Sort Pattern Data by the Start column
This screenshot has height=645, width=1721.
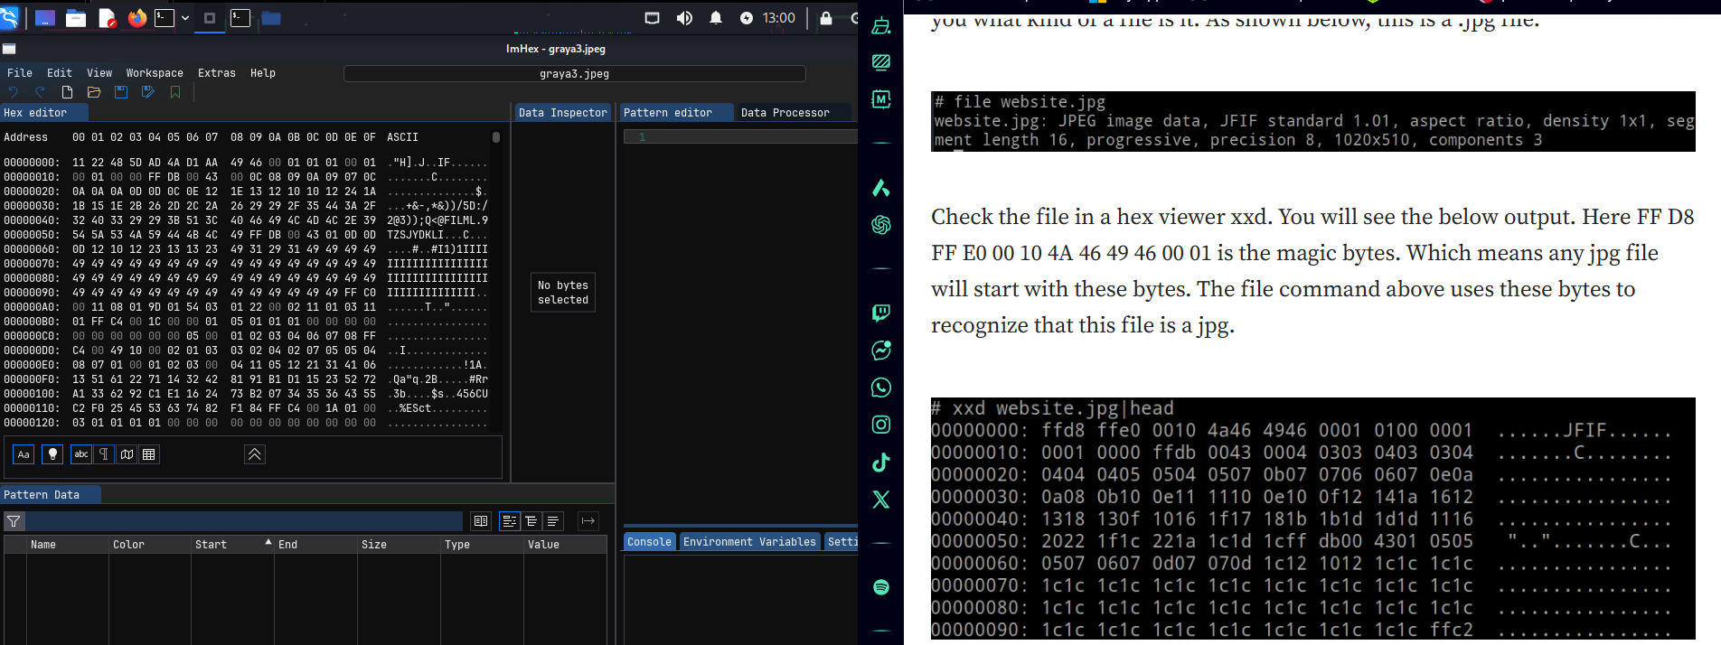click(231, 545)
